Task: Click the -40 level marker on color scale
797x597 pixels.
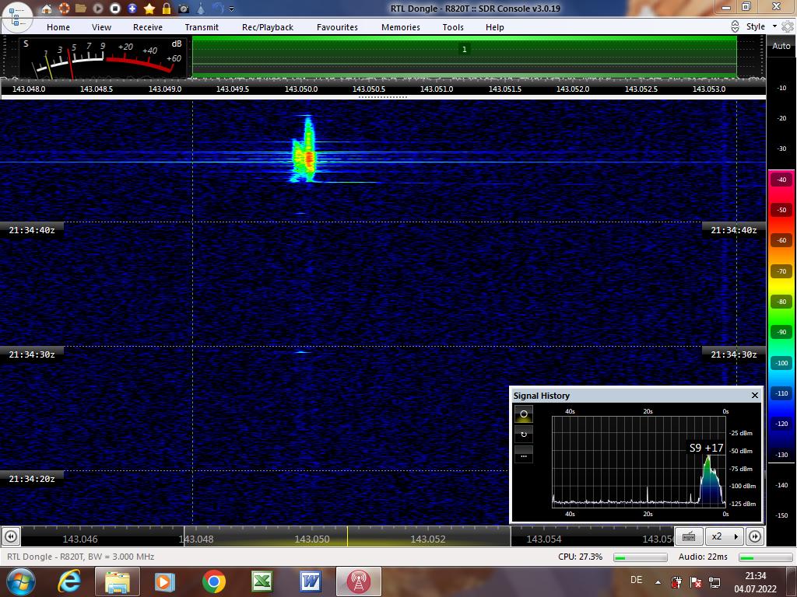Action: 781,180
